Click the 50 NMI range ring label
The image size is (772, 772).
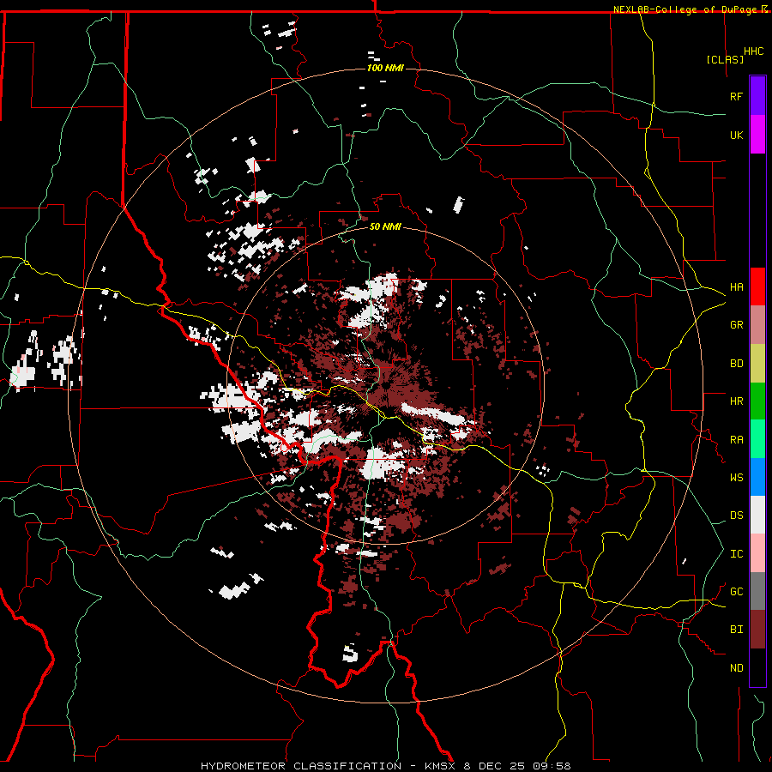385,226
